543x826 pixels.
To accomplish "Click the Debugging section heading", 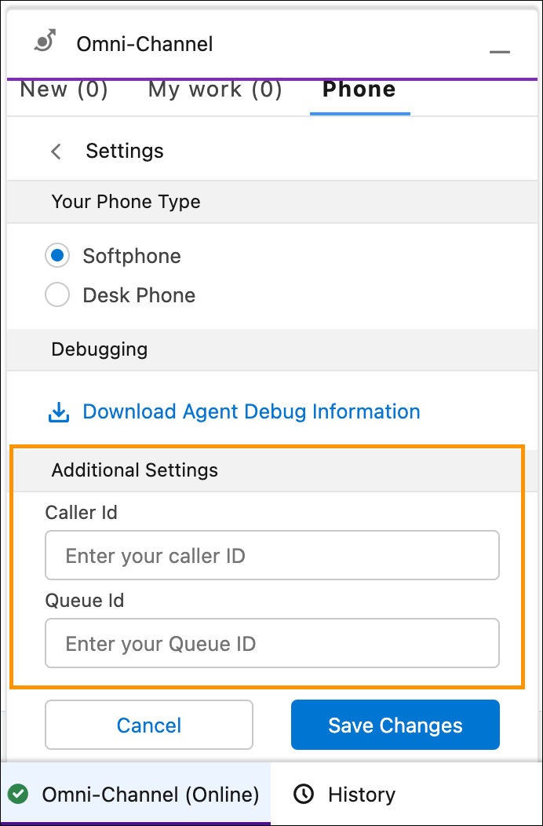I will (x=100, y=349).
